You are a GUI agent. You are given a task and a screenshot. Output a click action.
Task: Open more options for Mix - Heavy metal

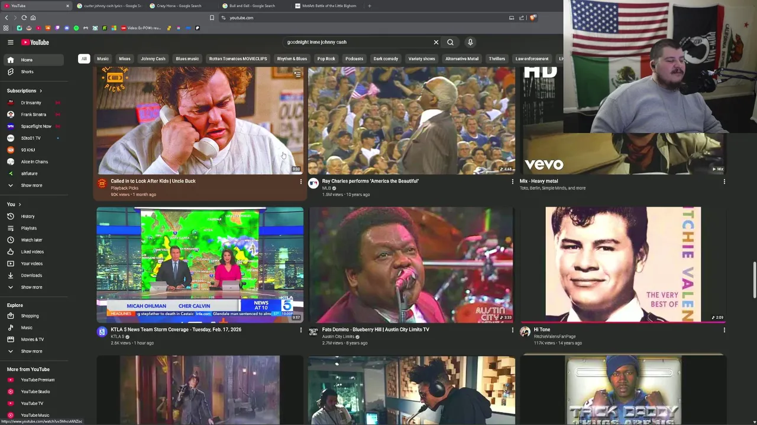pyautogui.click(x=724, y=182)
